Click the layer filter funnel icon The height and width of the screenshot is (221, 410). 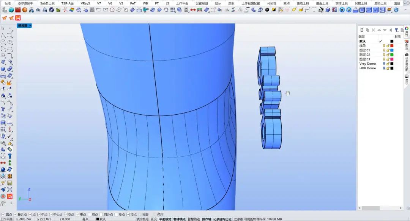pyautogui.click(x=396, y=30)
